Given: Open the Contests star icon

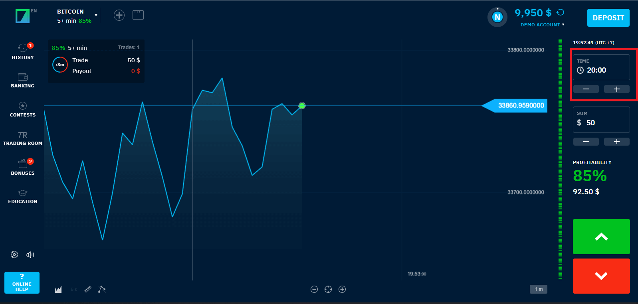Looking at the screenshot, I should pyautogui.click(x=22, y=106).
